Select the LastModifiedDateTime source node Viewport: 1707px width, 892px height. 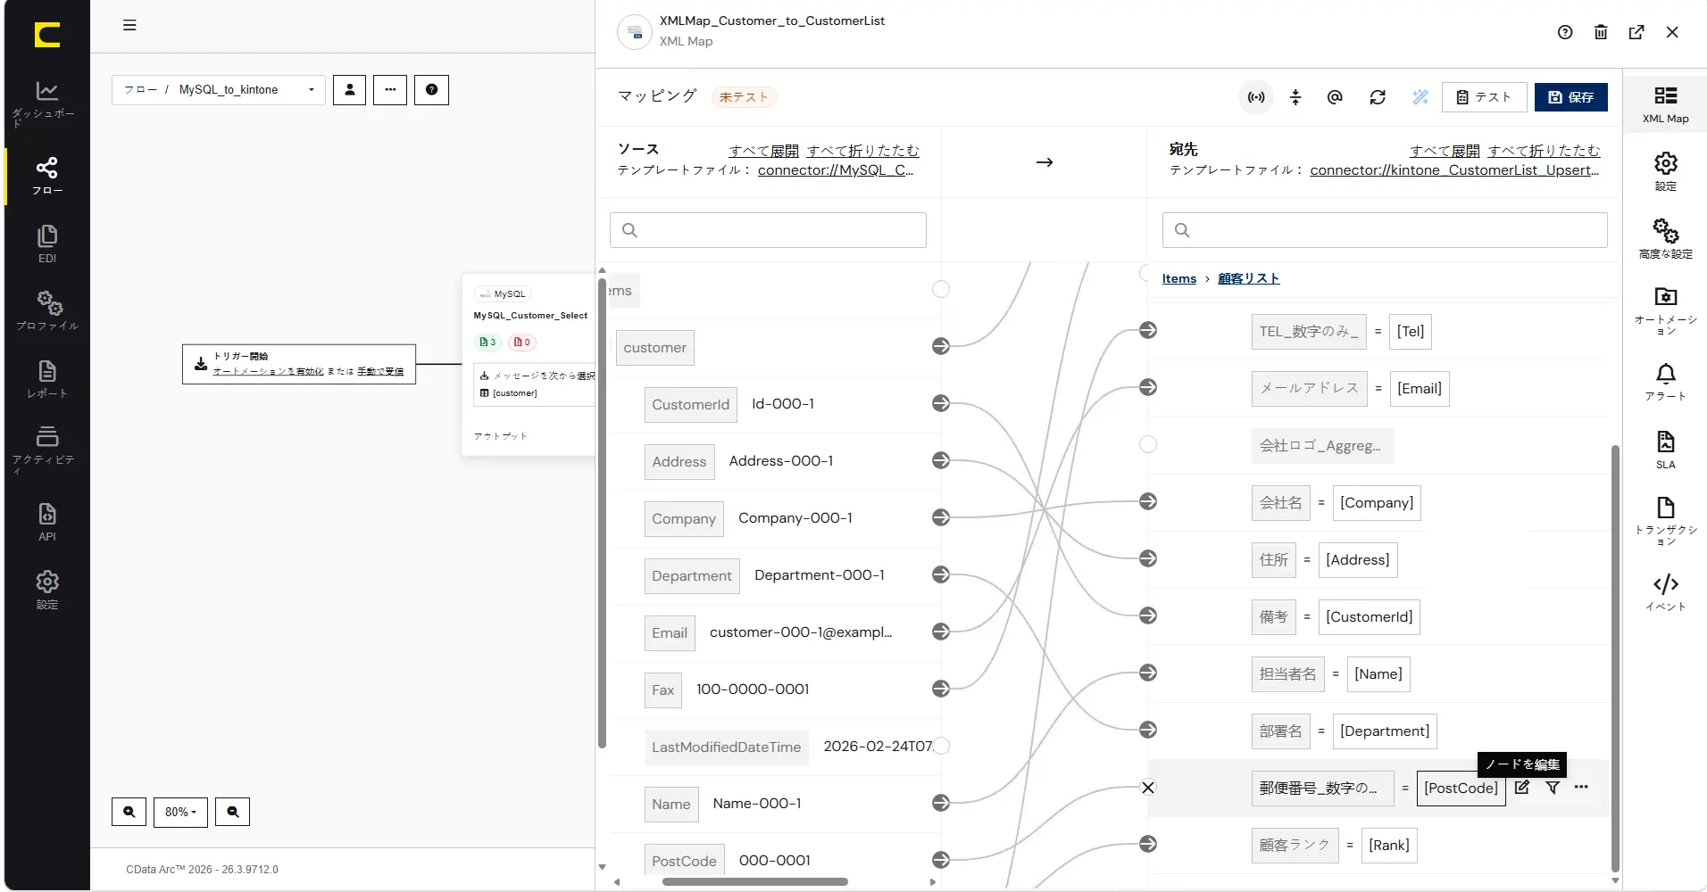click(x=726, y=747)
